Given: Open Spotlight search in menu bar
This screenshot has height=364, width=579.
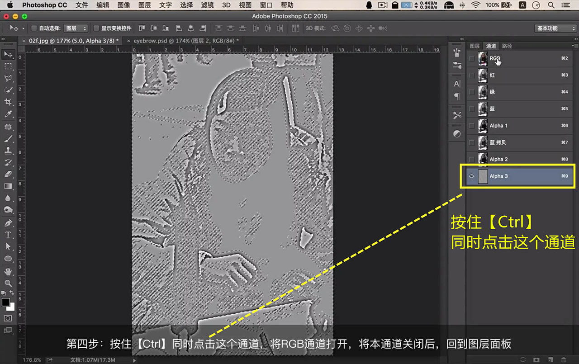Looking at the screenshot, I should (551, 5).
